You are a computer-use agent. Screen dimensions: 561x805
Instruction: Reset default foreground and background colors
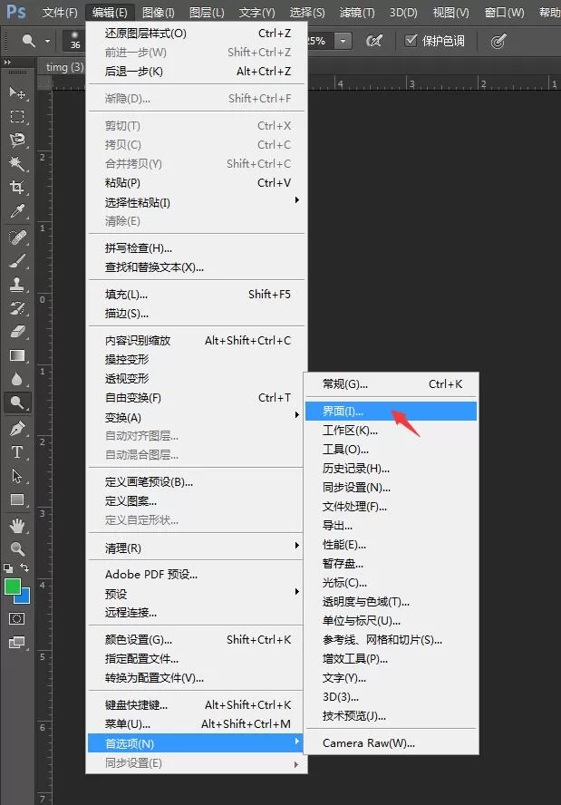8,567
